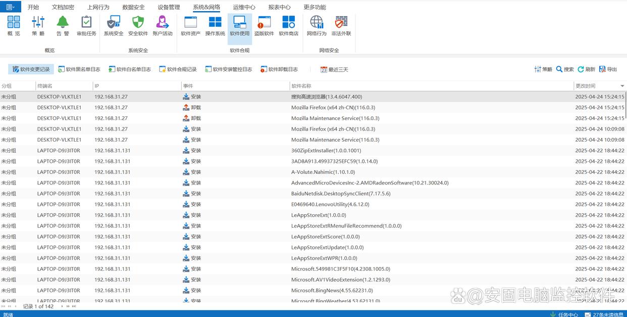Viewport: 627px width, 317px height.
Task: Open 任务中心 in the status bar
Action: [564, 314]
